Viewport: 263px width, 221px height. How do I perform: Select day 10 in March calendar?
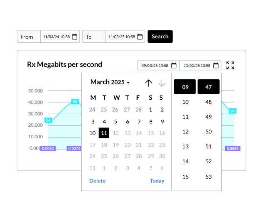(93, 133)
